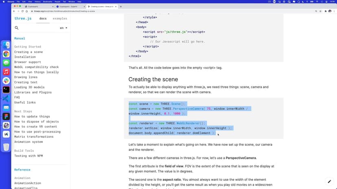
Task: Switch to the examples tab
Action: [x=60, y=19]
